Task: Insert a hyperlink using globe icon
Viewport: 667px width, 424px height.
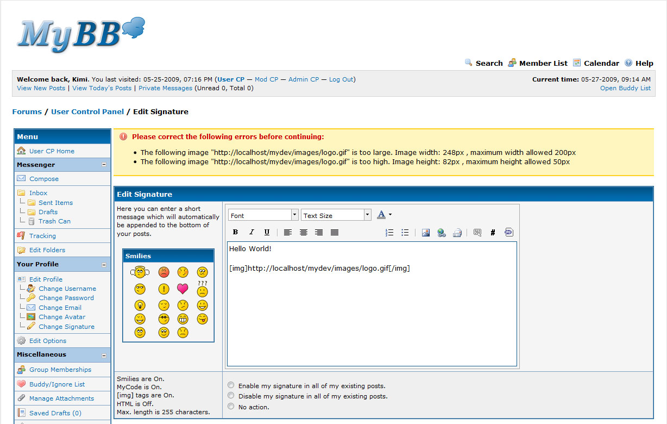Action: [x=442, y=232]
